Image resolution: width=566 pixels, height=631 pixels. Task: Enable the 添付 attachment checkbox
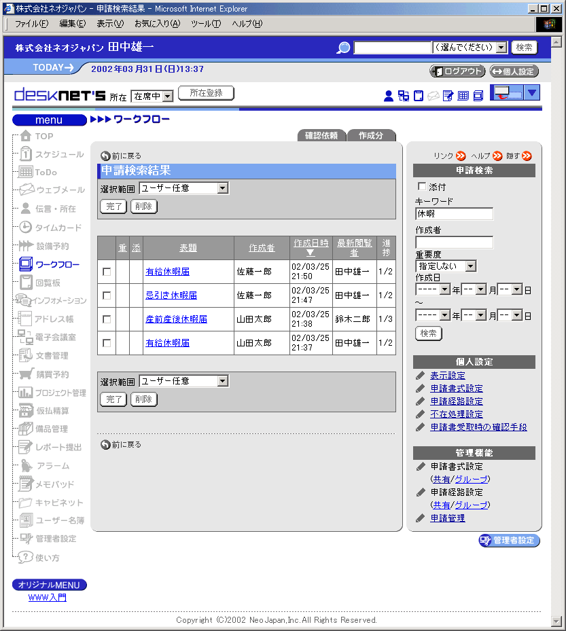[422, 186]
